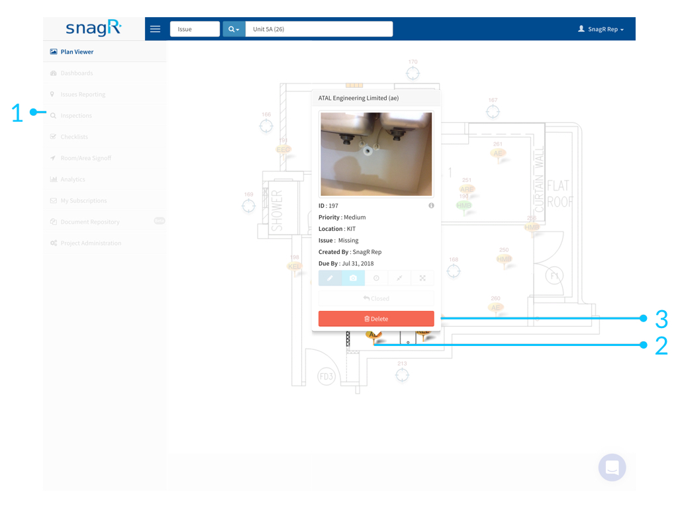678x508 pixels.
Task: Click the info icon beside ID 197
Action: [431, 206]
